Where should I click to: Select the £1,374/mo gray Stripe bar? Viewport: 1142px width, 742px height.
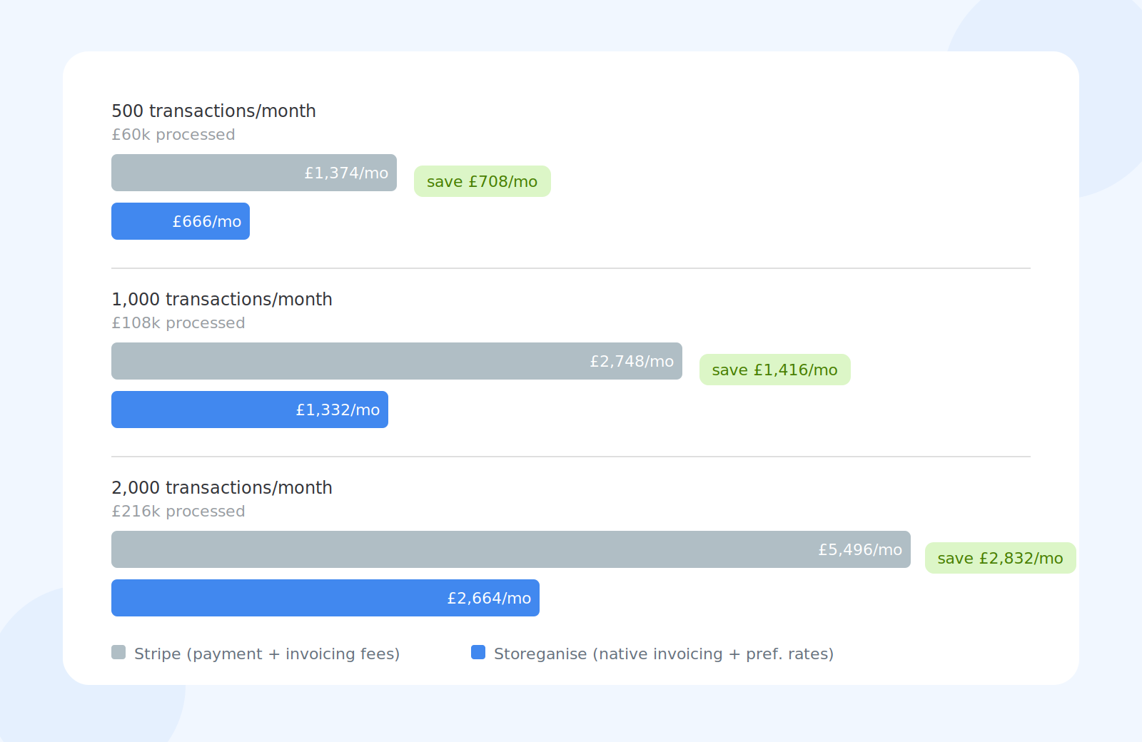pos(254,173)
